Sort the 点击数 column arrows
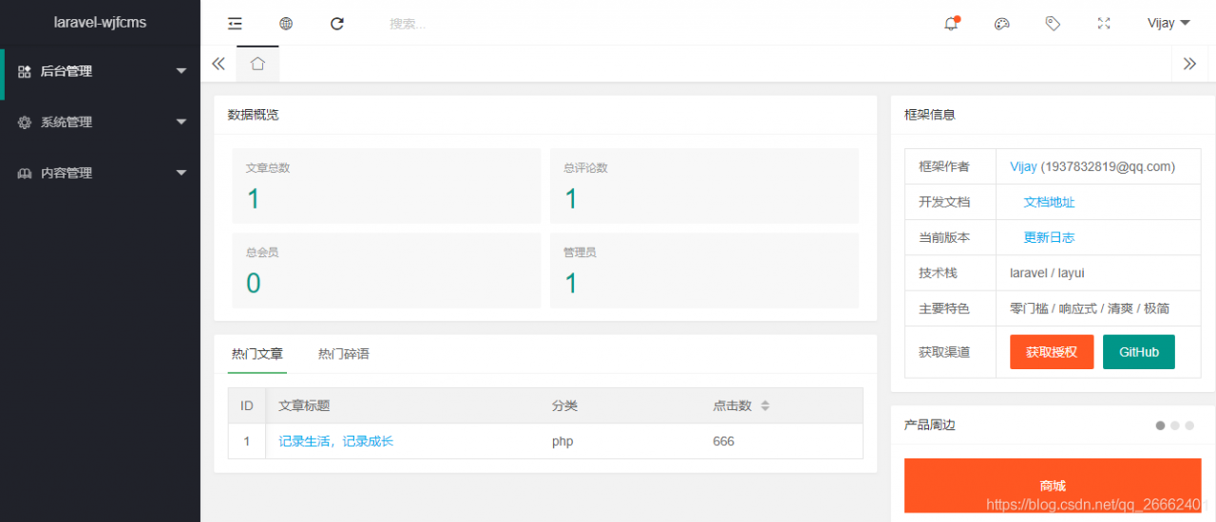The height and width of the screenshot is (522, 1216). [x=765, y=406]
